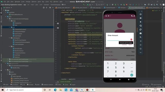The image size is (165, 92).
Task: Open the Database Inspector tool window
Action: tap(47, 85)
